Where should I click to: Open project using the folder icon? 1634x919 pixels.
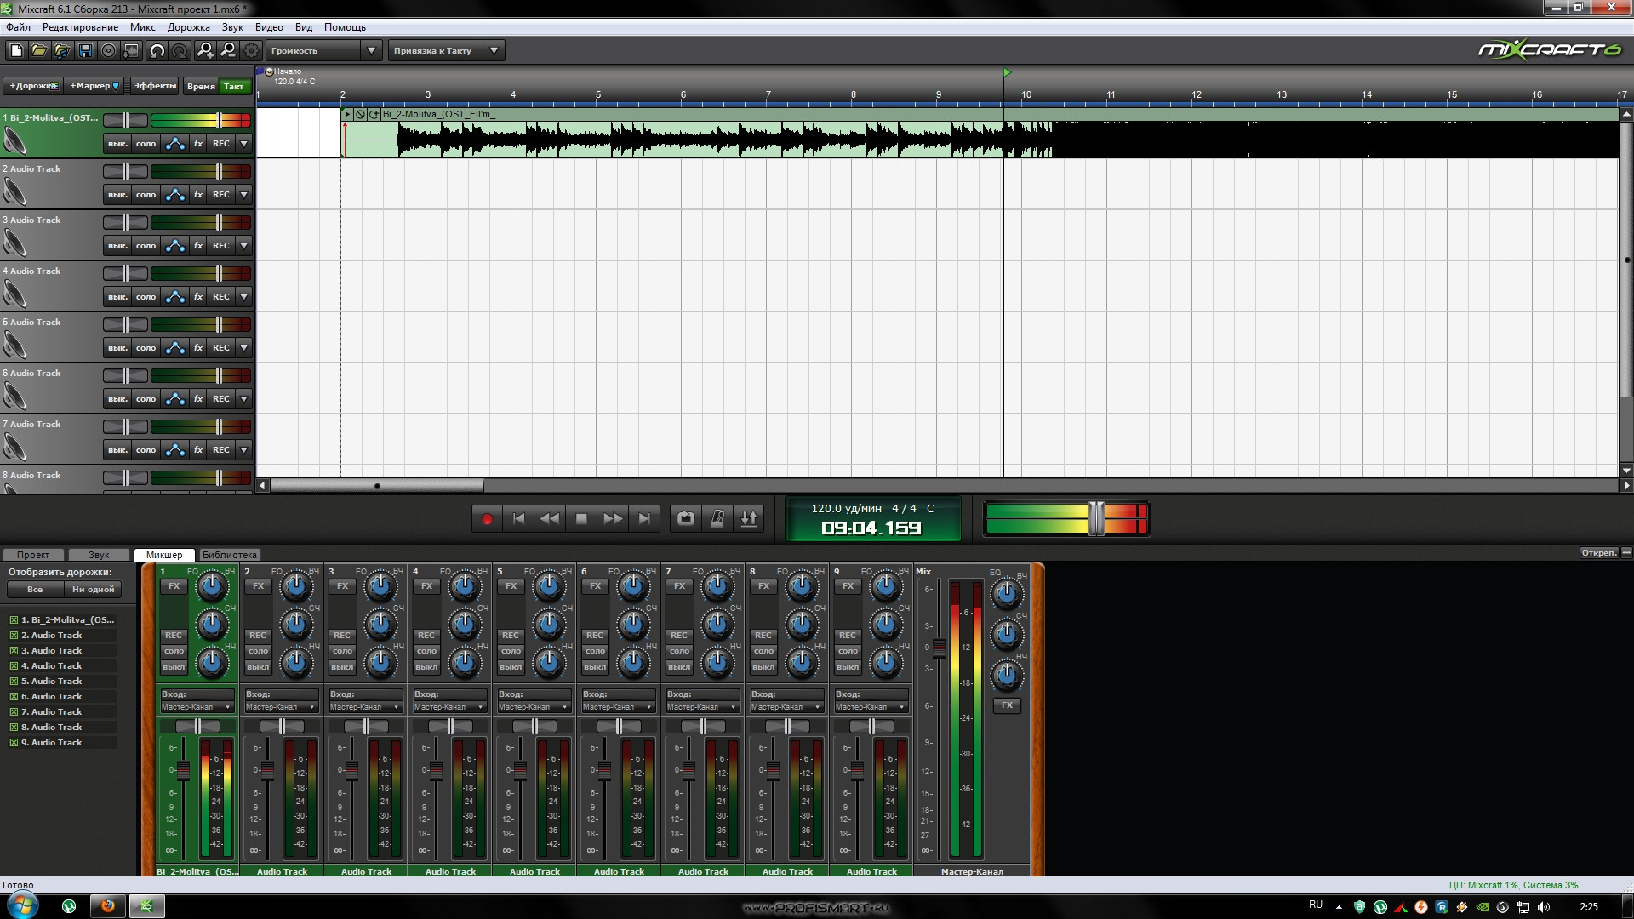pyautogui.click(x=39, y=51)
